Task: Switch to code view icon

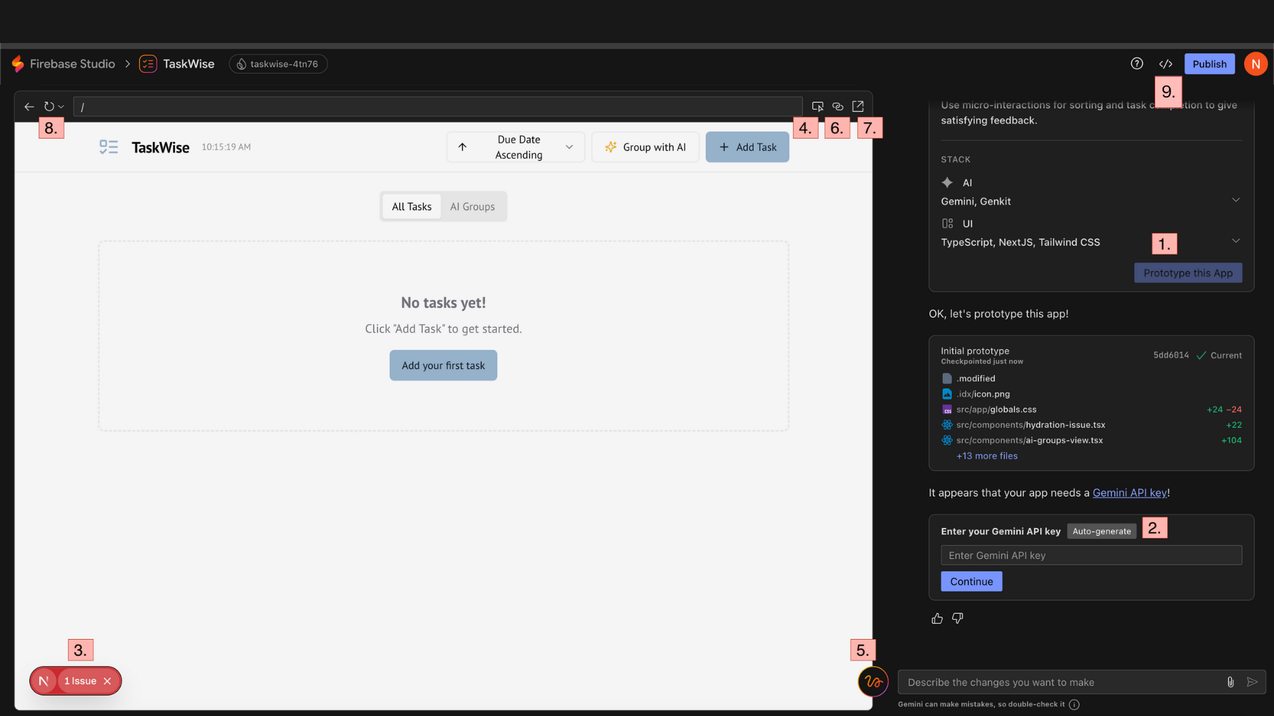Action: click(x=1166, y=64)
